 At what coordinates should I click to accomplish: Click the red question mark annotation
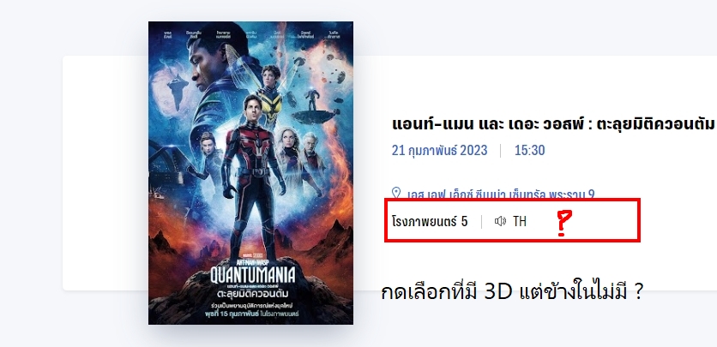tap(563, 223)
